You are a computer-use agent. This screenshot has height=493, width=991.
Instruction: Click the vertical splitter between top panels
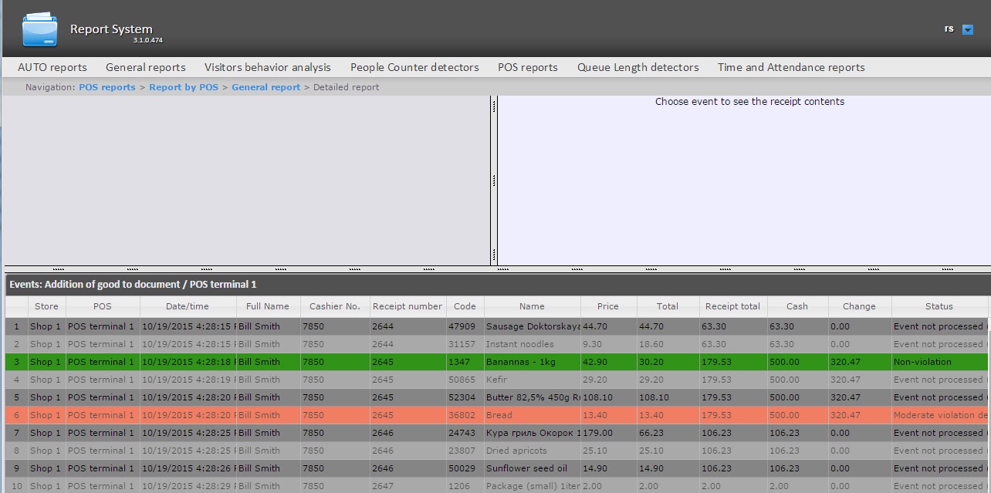click(x=494, y=181)
